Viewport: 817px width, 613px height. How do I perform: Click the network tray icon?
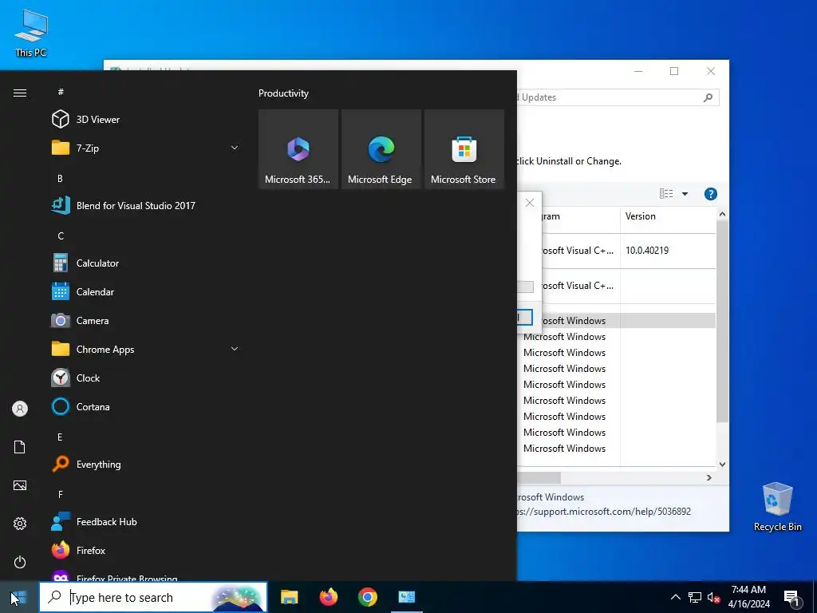point(695,597)
